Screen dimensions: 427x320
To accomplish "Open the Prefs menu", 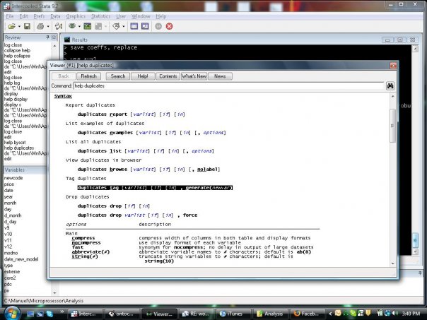I will point(39,16).
